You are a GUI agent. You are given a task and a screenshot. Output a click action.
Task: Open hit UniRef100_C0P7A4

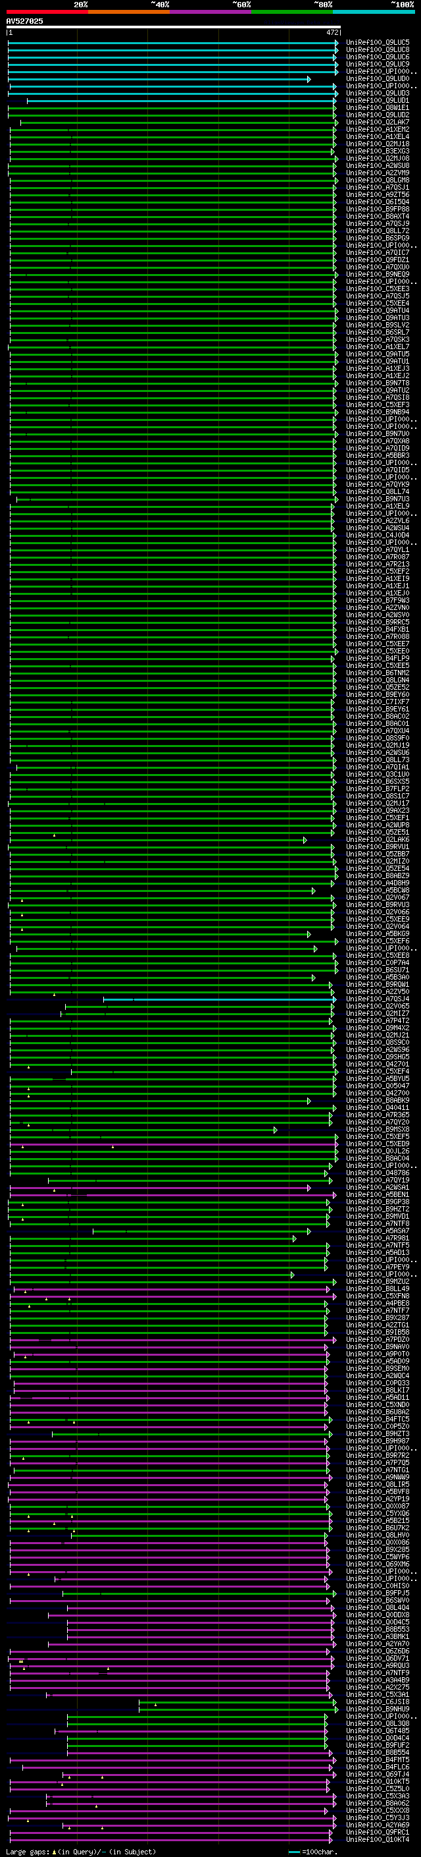378,963
